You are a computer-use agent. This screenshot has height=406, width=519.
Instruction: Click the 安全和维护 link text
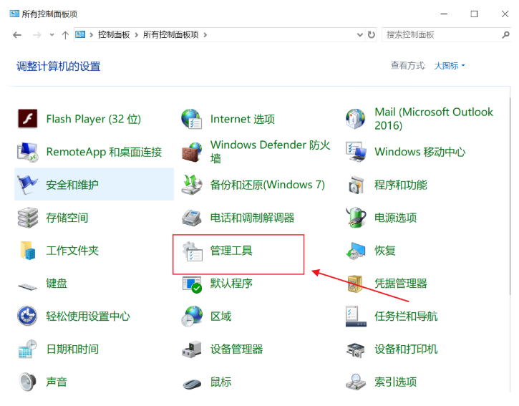click(72, 185)
